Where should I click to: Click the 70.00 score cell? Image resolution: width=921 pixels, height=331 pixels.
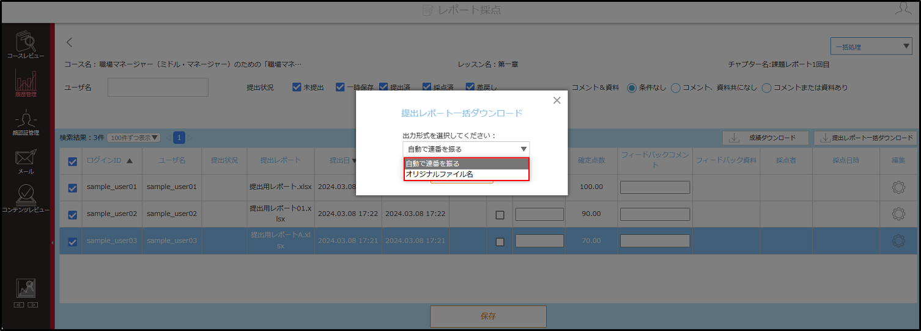[591, 241]
